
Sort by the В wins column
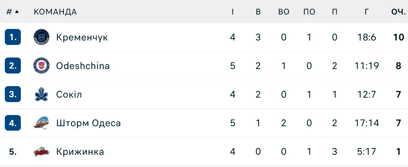[x=258, y=12]
